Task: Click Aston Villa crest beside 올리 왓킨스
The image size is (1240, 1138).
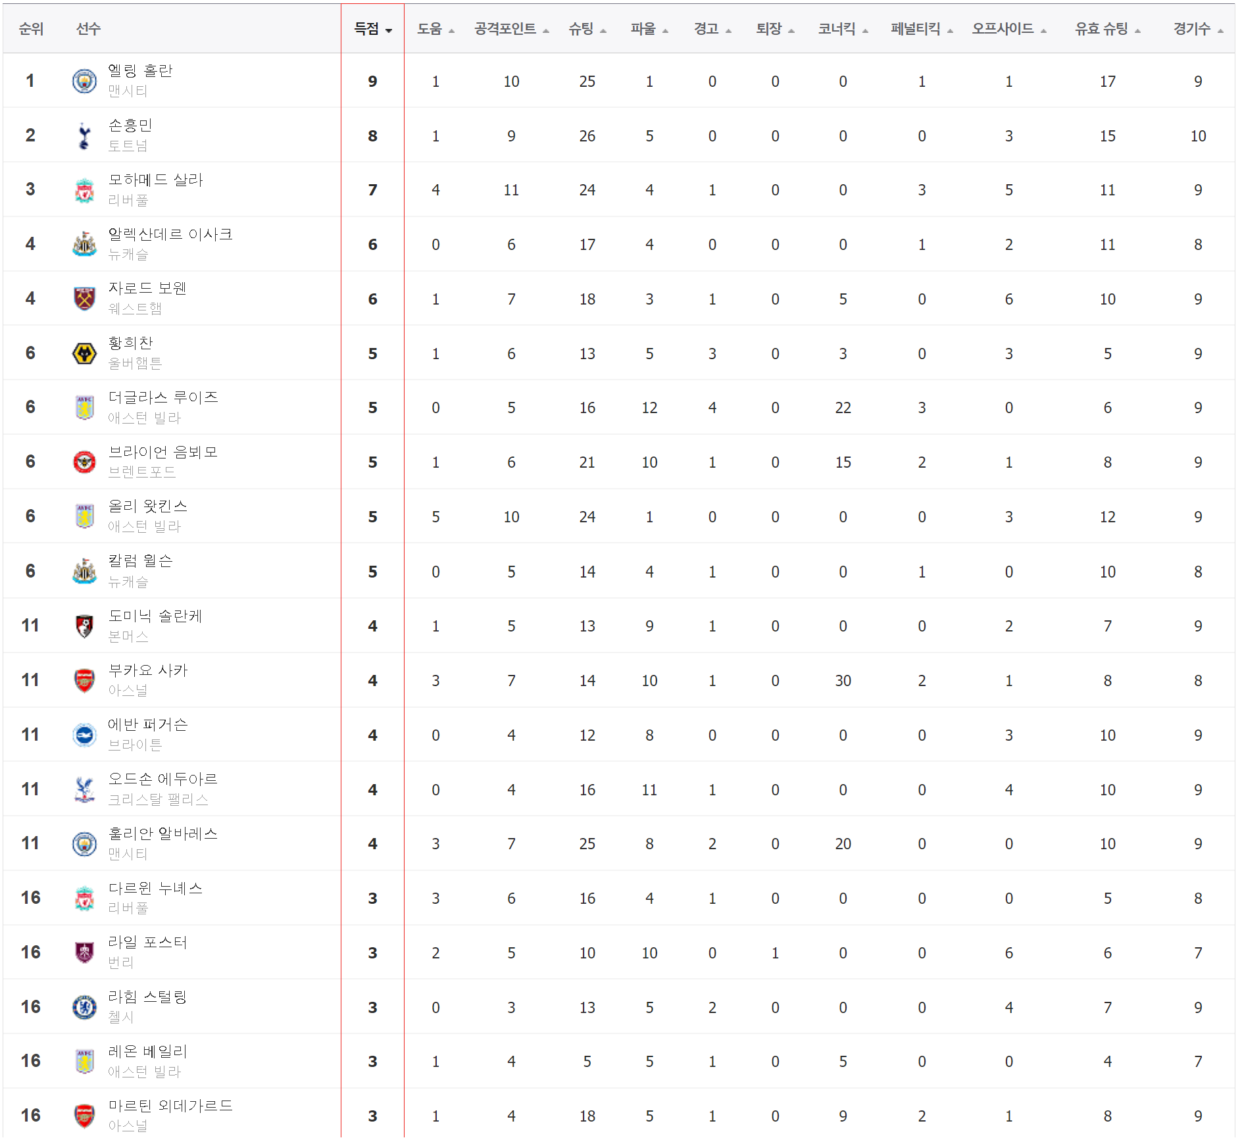Action: pos(84,516)
